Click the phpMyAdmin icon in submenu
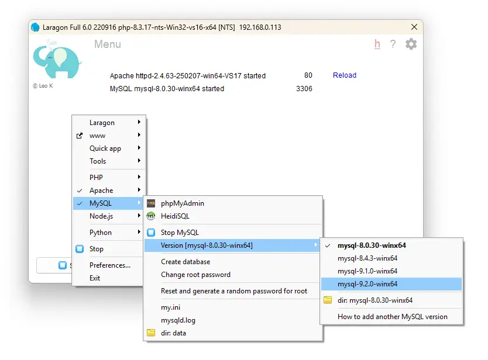Screen dimensions: 488x360 click(x=151, y=203)
